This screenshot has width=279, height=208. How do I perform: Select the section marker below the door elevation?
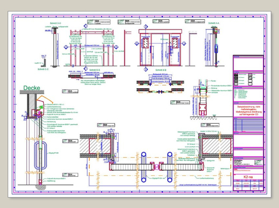pos(146,70)
